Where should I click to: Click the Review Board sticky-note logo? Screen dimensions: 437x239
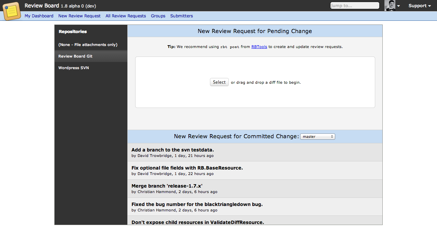pyautogui.click(x=12, y=11)
